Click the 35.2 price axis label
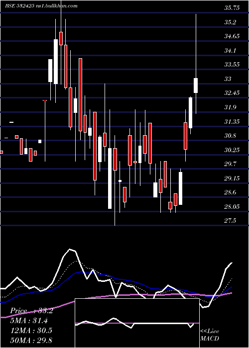The width and height of the screenshot is (249, 348). coord(230,22)
